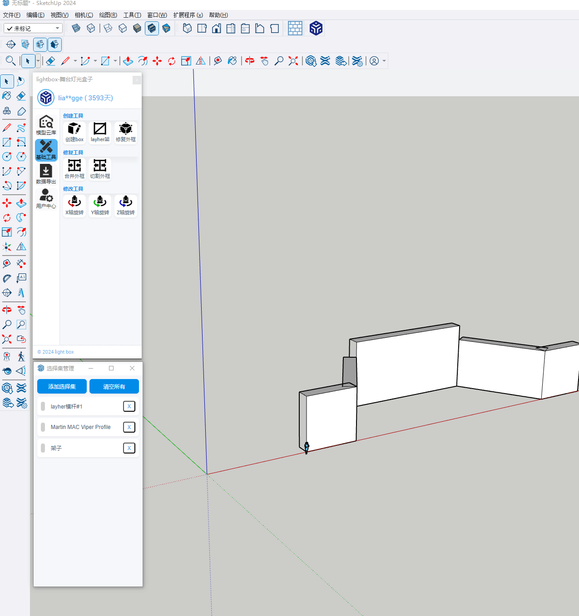Viewport: 579px width, 616px height.
Task: Expand the arrow beside the pencil line tool
Action: [x=75, y=61]
